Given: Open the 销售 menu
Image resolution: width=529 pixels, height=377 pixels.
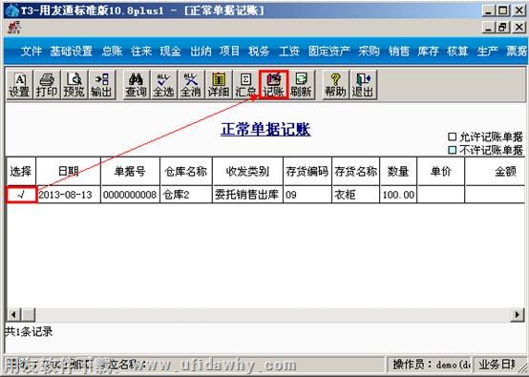Looking at the screenshot, I should 398,52.
